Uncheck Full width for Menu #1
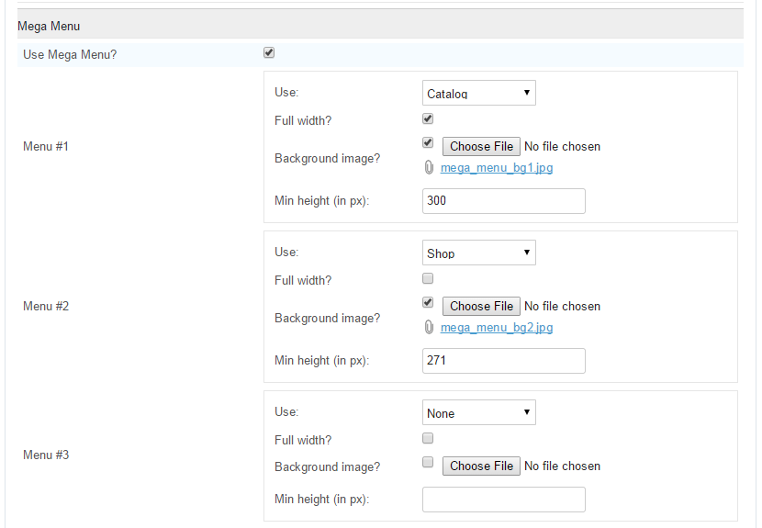Screen dimensions: 762x528 [428, 118]
